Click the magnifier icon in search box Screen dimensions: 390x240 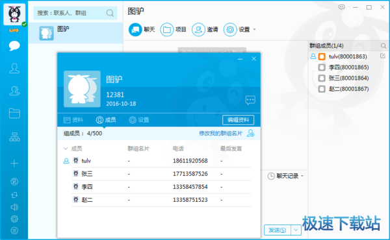110,13
